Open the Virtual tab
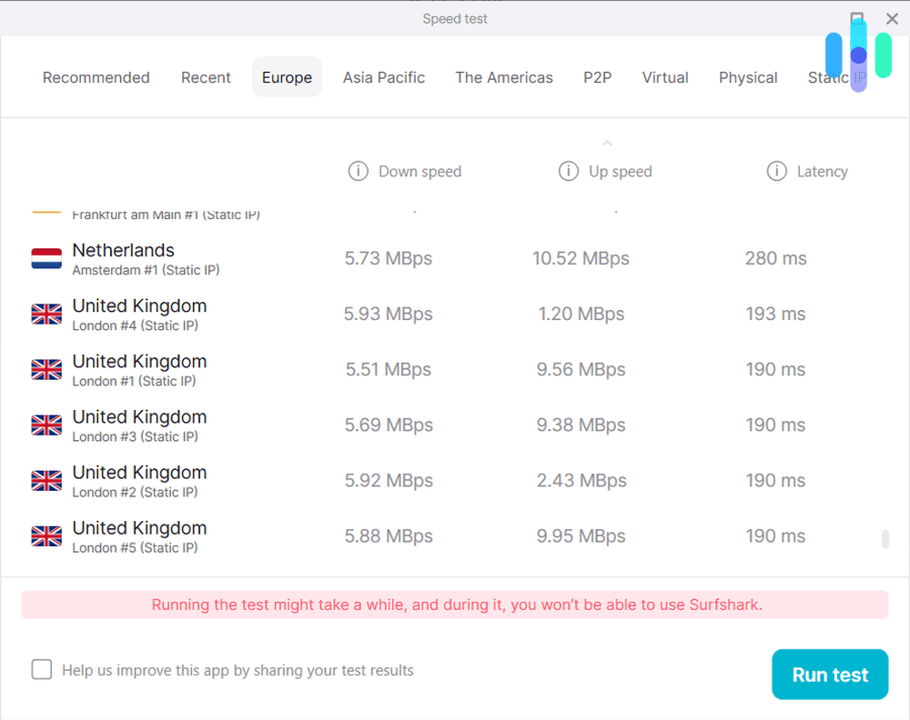Screen dimensions: 910x720 click(x=665, y=77)
